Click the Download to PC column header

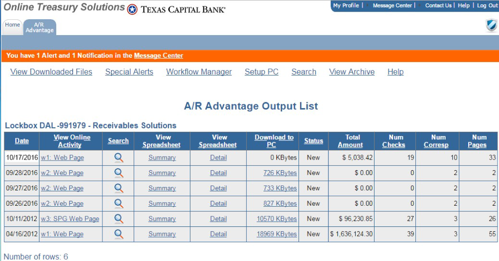pyautogui.click(x=274, y=141)
